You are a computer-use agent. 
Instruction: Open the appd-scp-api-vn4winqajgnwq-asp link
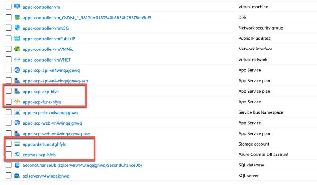click(x=55, y=81)
